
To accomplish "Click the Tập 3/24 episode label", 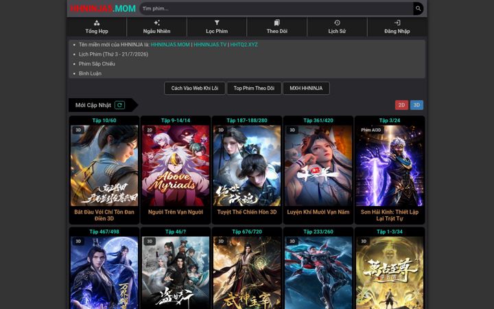I will tap(390, 120).
